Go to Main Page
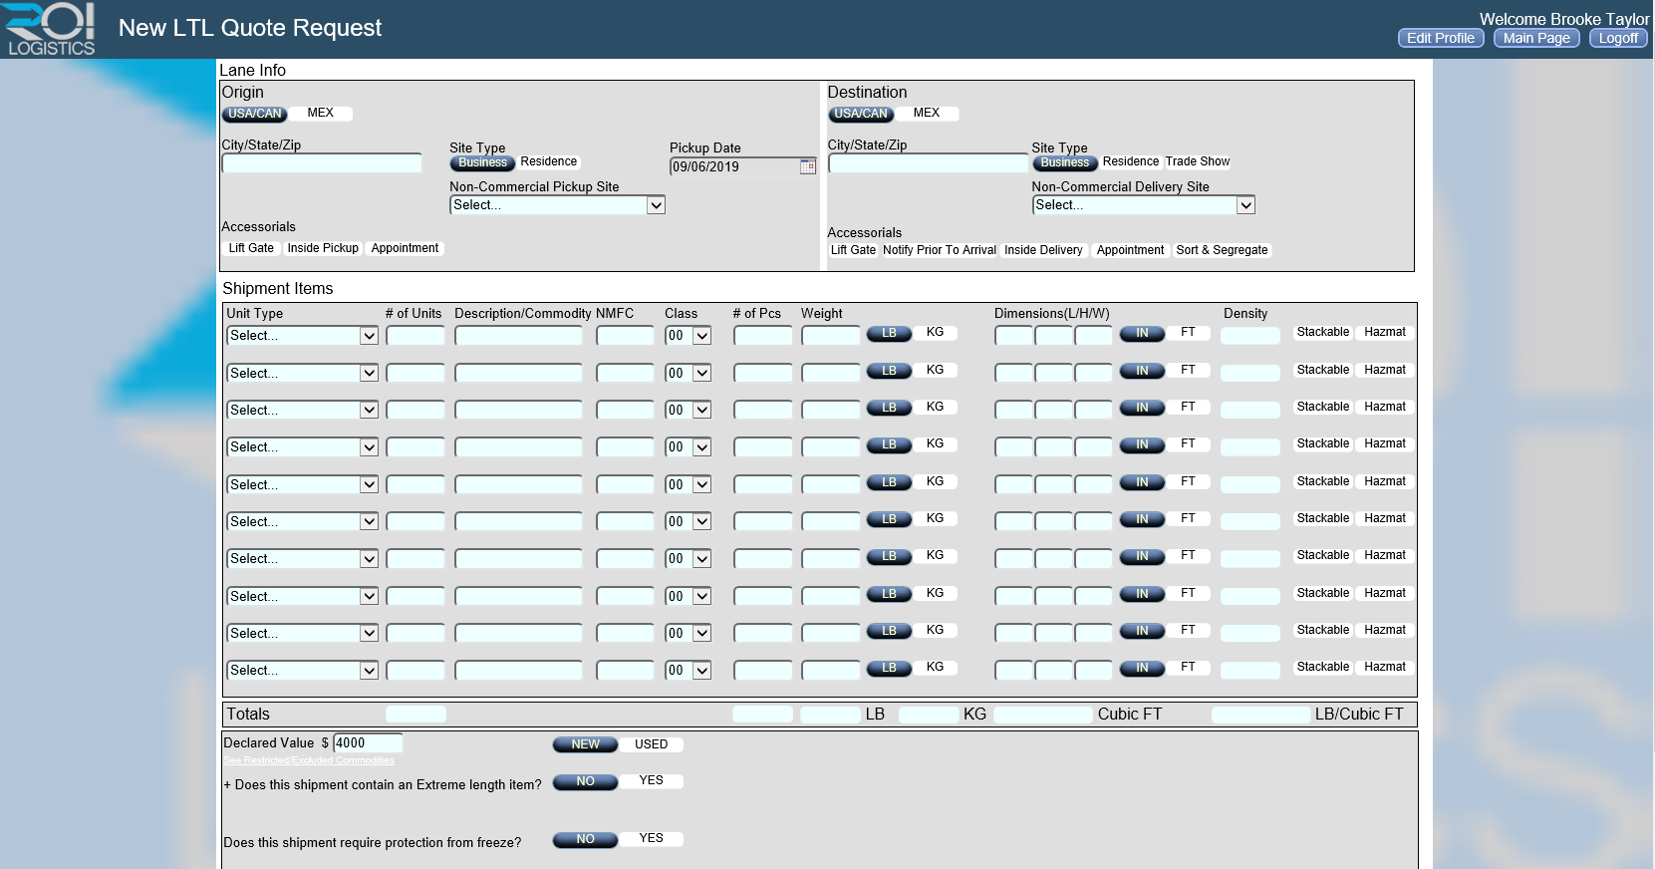Screen dimensions: 1655x869 [1536, 38]
